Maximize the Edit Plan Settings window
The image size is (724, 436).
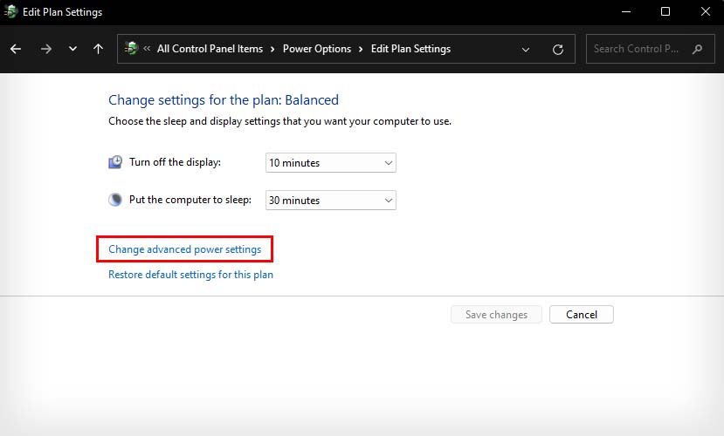[x=665, y=11]
